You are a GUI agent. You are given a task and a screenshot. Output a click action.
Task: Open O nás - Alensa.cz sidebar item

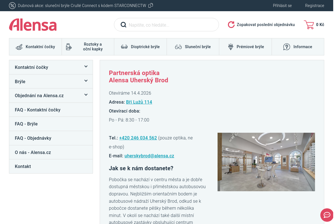(51, 152)
